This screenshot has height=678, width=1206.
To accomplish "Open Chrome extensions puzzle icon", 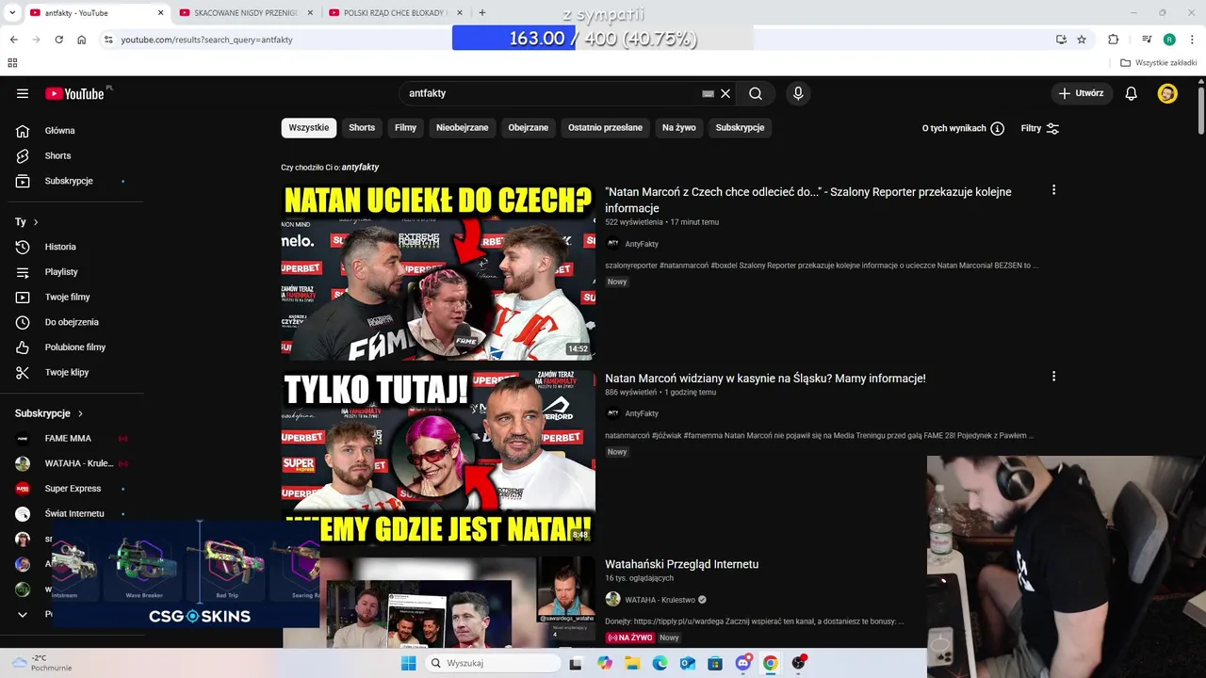I will pyautogui.click(x=1114, y=40).
